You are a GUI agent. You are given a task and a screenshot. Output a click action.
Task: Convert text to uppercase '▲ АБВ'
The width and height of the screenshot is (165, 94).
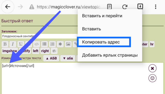click(51, 58)
